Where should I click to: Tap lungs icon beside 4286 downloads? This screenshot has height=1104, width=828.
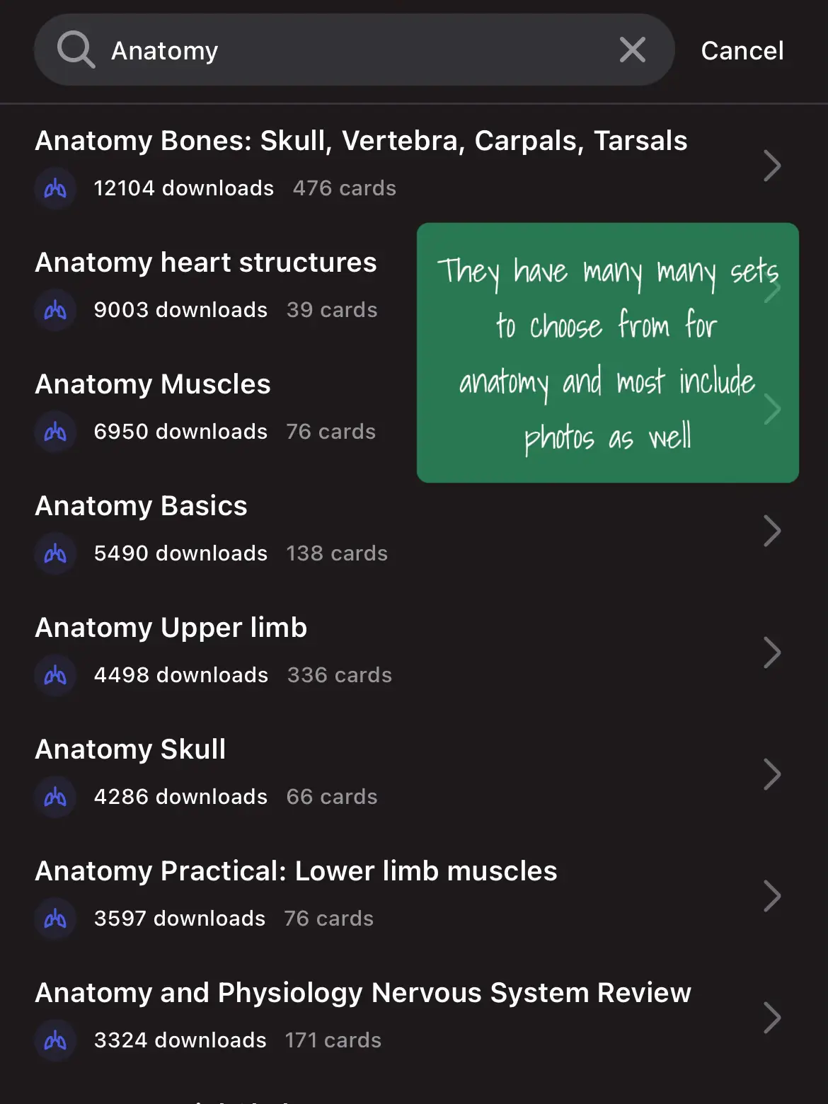[x=55, y=797]
